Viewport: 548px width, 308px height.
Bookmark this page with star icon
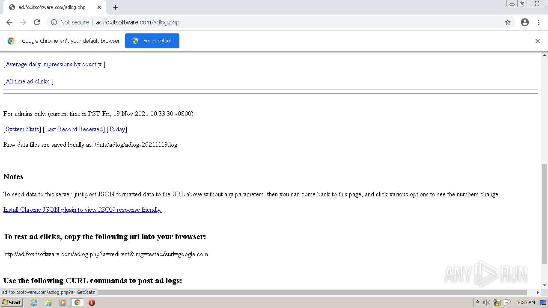pos(508,22)
